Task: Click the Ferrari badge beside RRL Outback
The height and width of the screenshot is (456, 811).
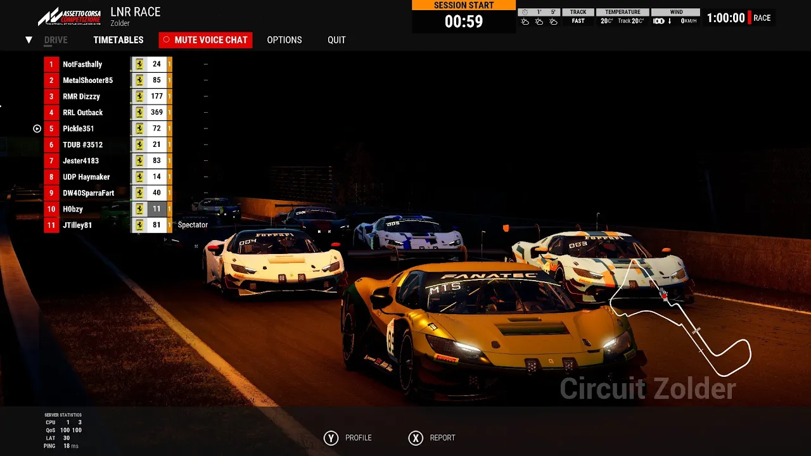Action: click(x=139, y=113)
